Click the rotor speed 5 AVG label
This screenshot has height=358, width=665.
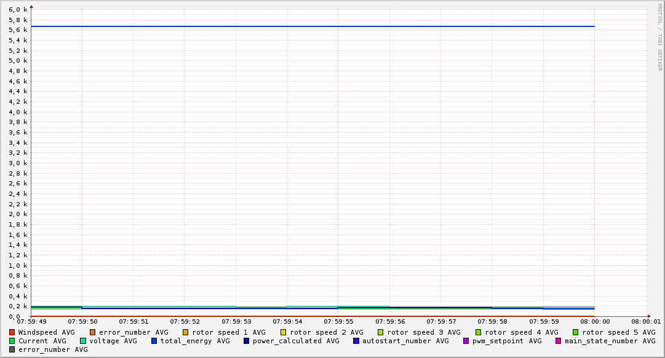(618, 332)
